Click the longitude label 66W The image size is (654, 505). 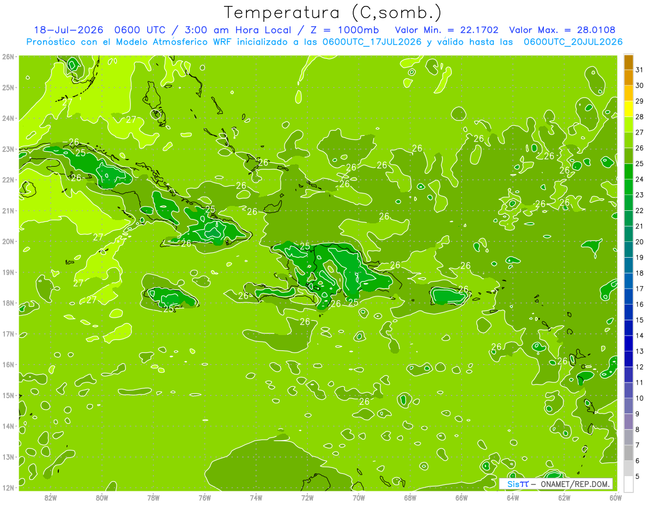[462, 497]
